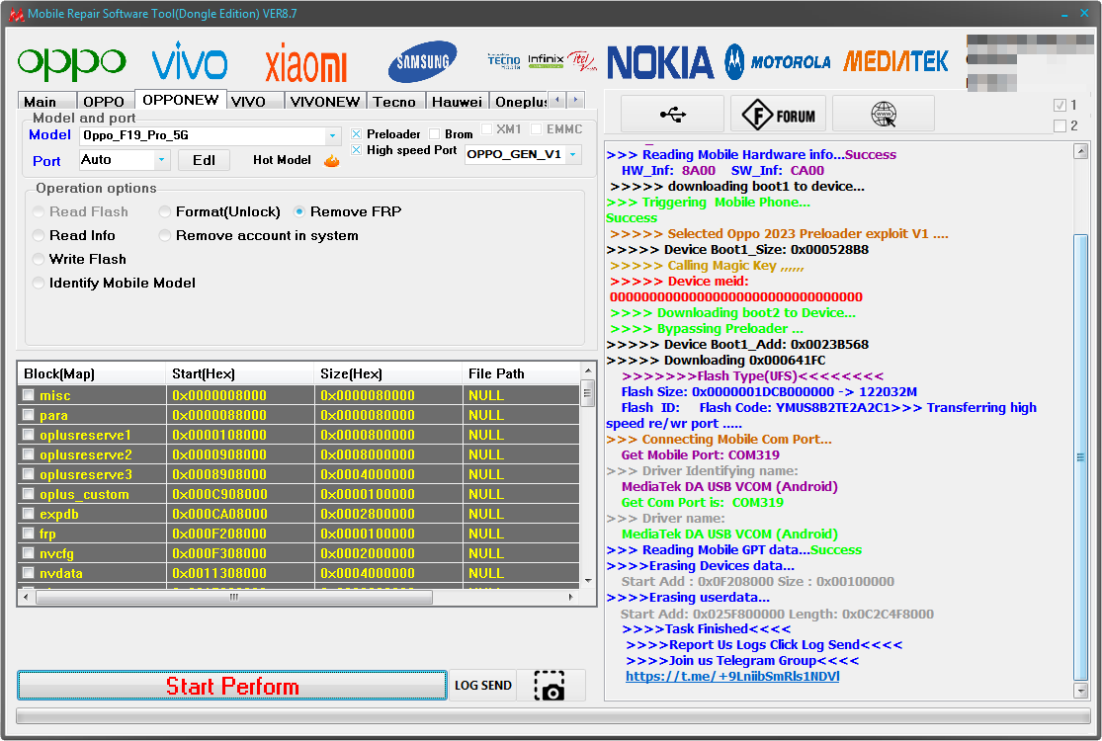Switch to the Tecno tab
The image size is (1102, 741).
(394, 102)
